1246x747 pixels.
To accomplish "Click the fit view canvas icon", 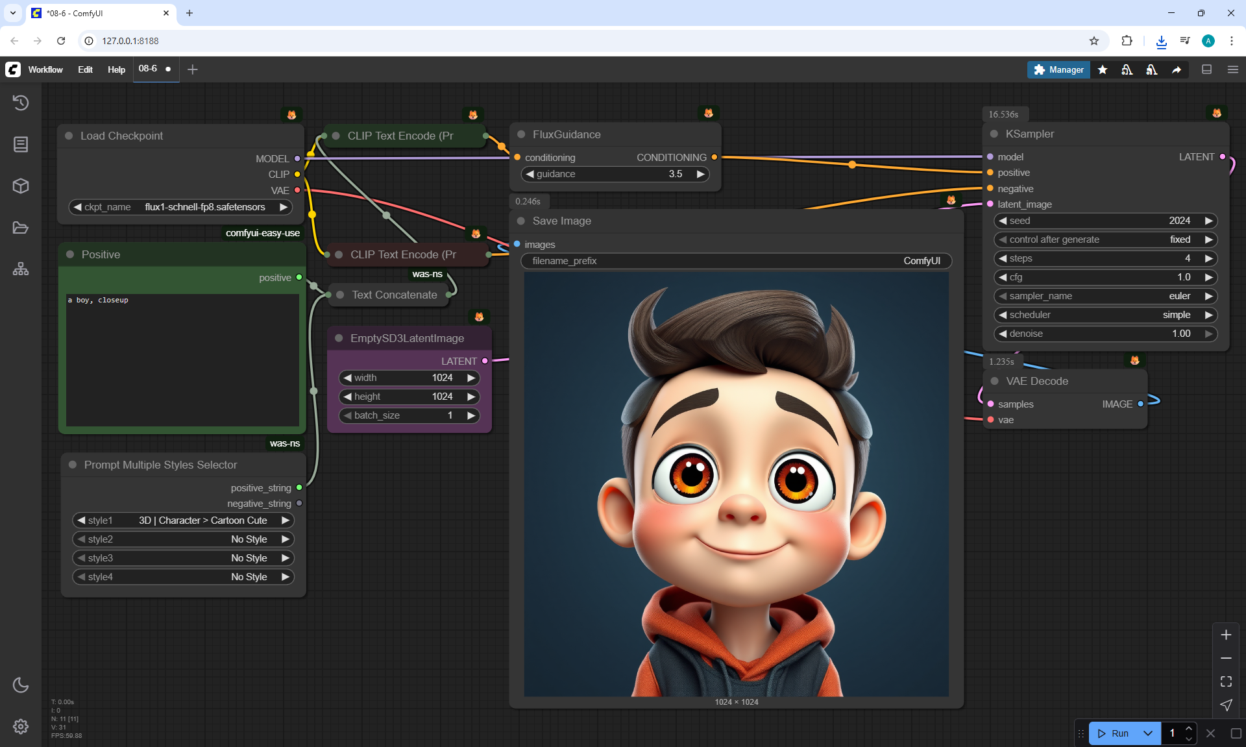I will pyautogui.click(x=1226, y=681).
